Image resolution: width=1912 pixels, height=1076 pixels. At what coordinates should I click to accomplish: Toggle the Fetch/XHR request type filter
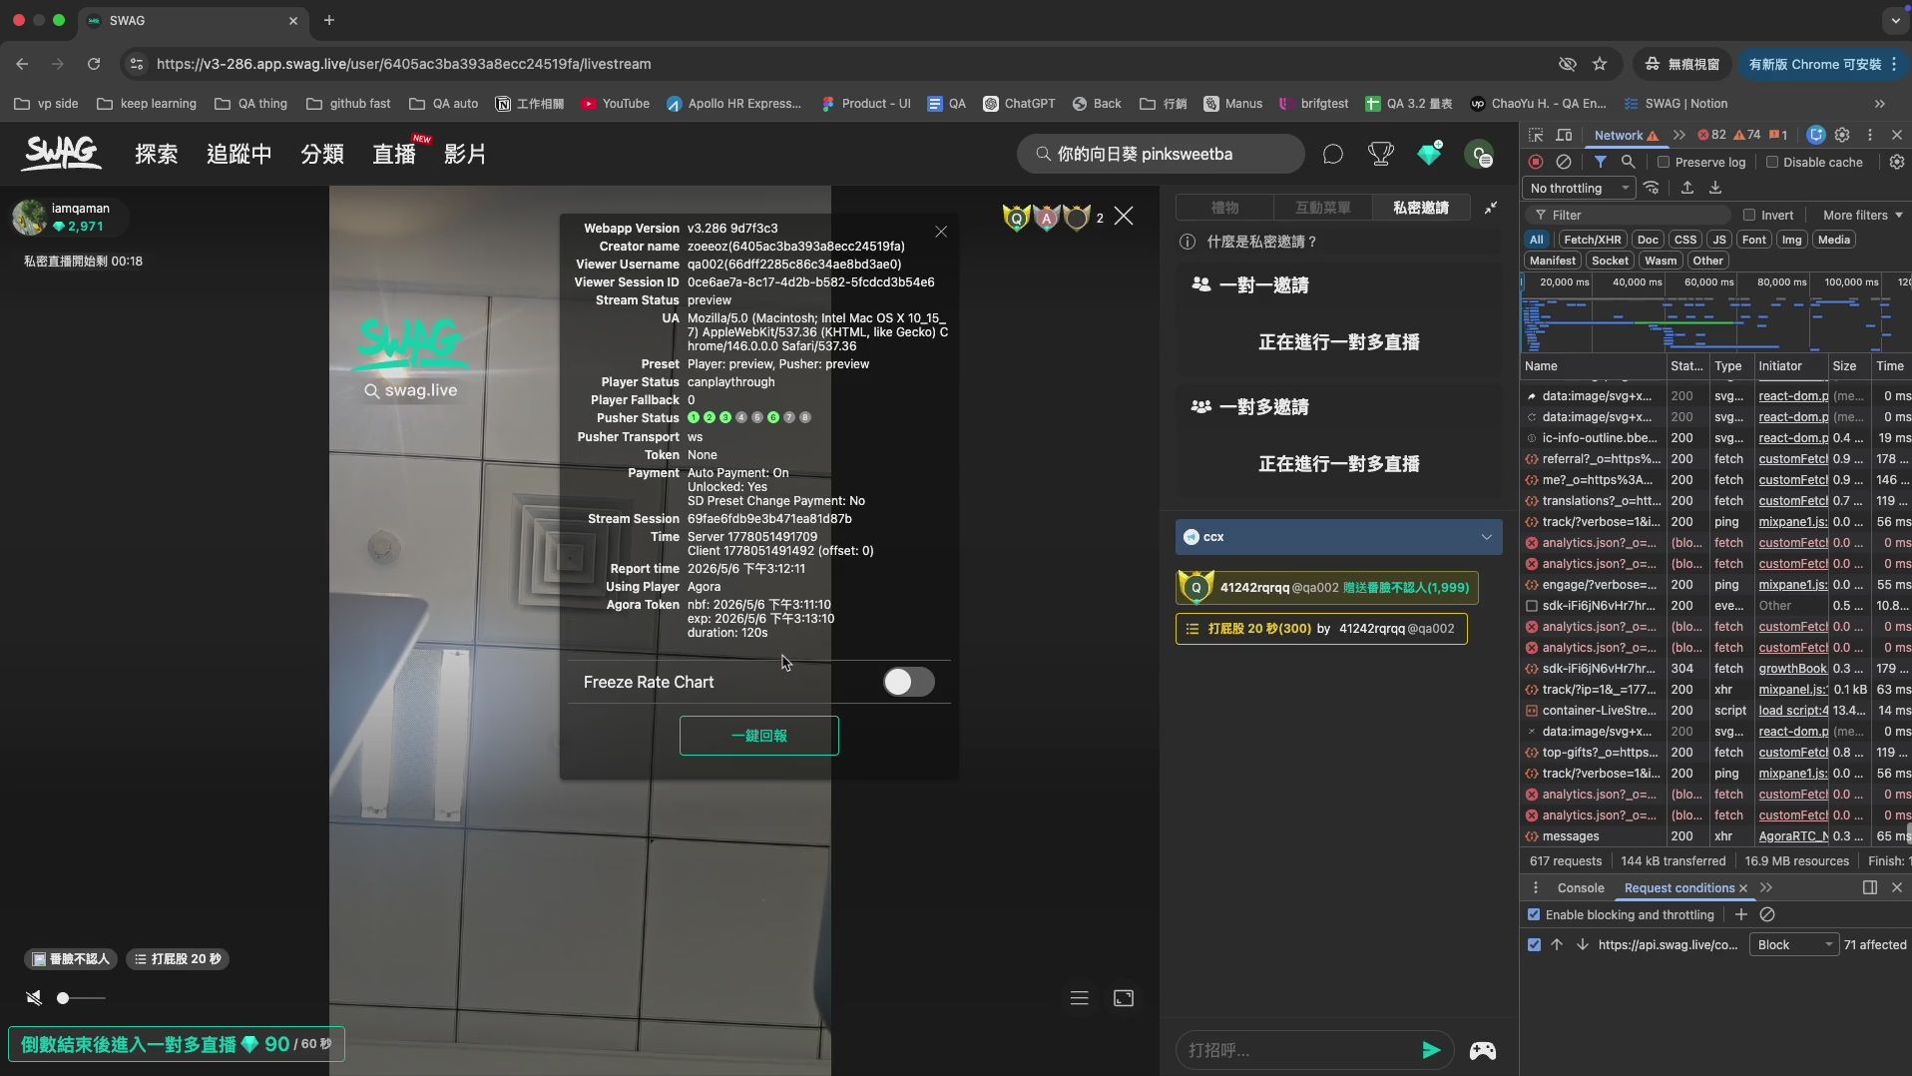point(1592,240)
